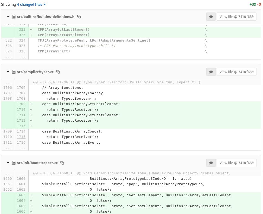Collapse the typer.cc diff section
The image size is (263, 214).
point(8,72)
